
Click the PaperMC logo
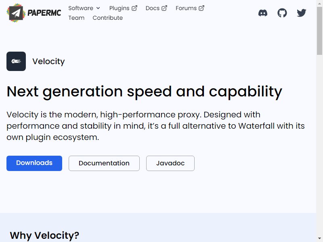[34, 13]
